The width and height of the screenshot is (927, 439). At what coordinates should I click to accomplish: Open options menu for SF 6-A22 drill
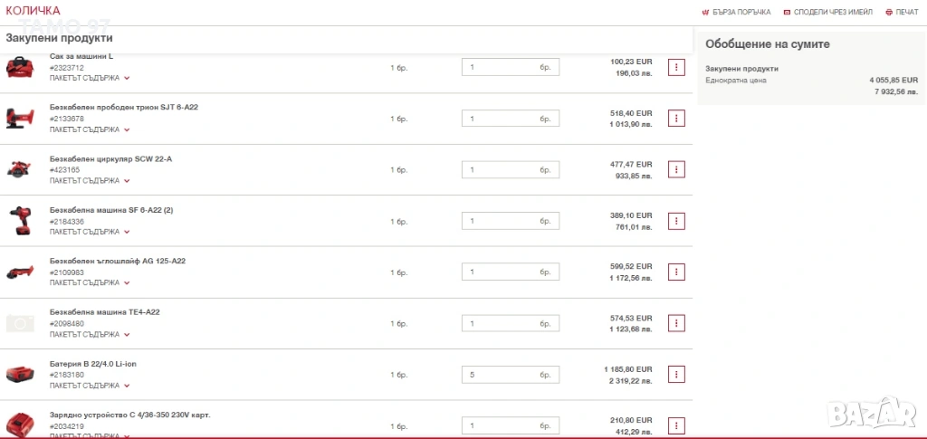coord(676,221)
